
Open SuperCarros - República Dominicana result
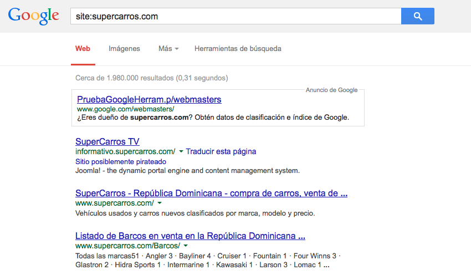point(211,193)
